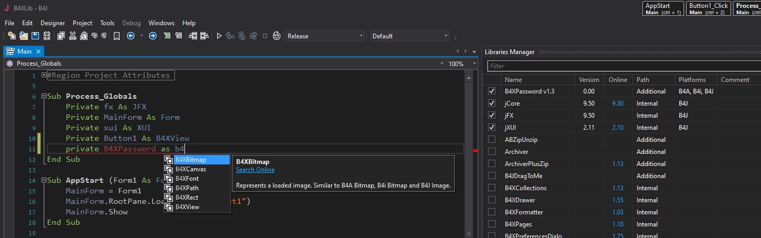Select B4XView in autocomplete list
Image resolution: width=761 pixels, height=238 pixels.
coord(187,207)
